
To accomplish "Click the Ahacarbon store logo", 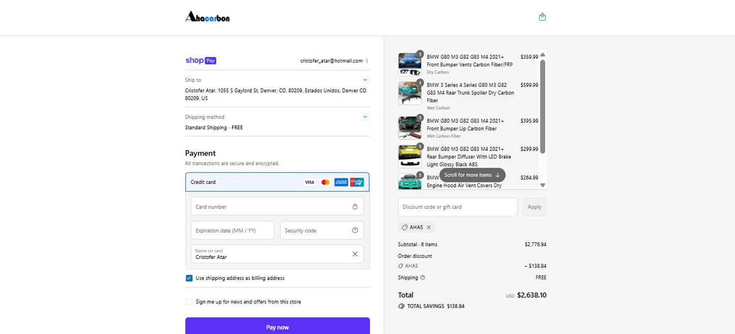I will (x=207, y=17).
